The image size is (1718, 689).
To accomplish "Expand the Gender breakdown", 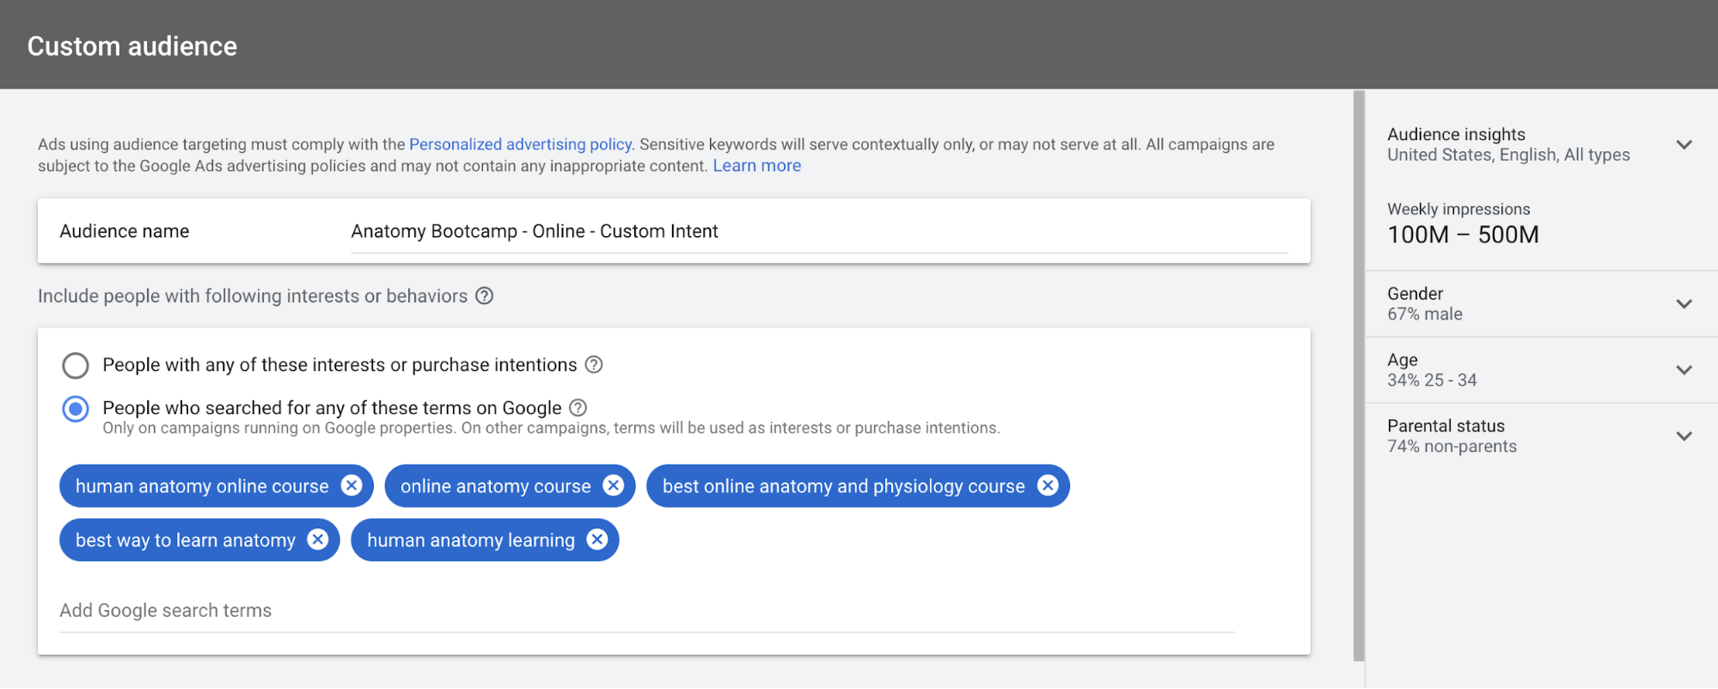I will pyautogui.click(x=1684, y=304).
